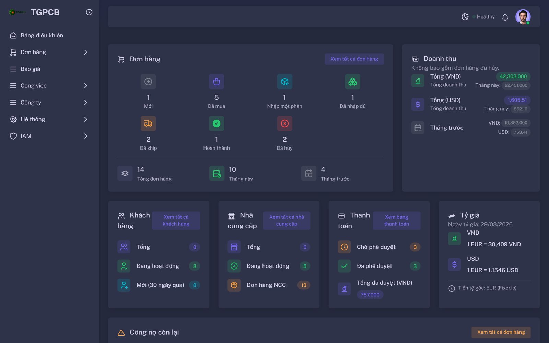Expand Công ty sidebar chevron
This screenshot has height=343, width=549.
(86, 103)
